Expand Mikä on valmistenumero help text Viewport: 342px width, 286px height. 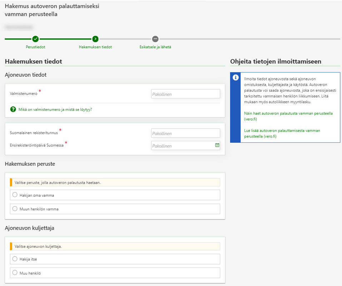pyautogui.click(x=55, y=110)
